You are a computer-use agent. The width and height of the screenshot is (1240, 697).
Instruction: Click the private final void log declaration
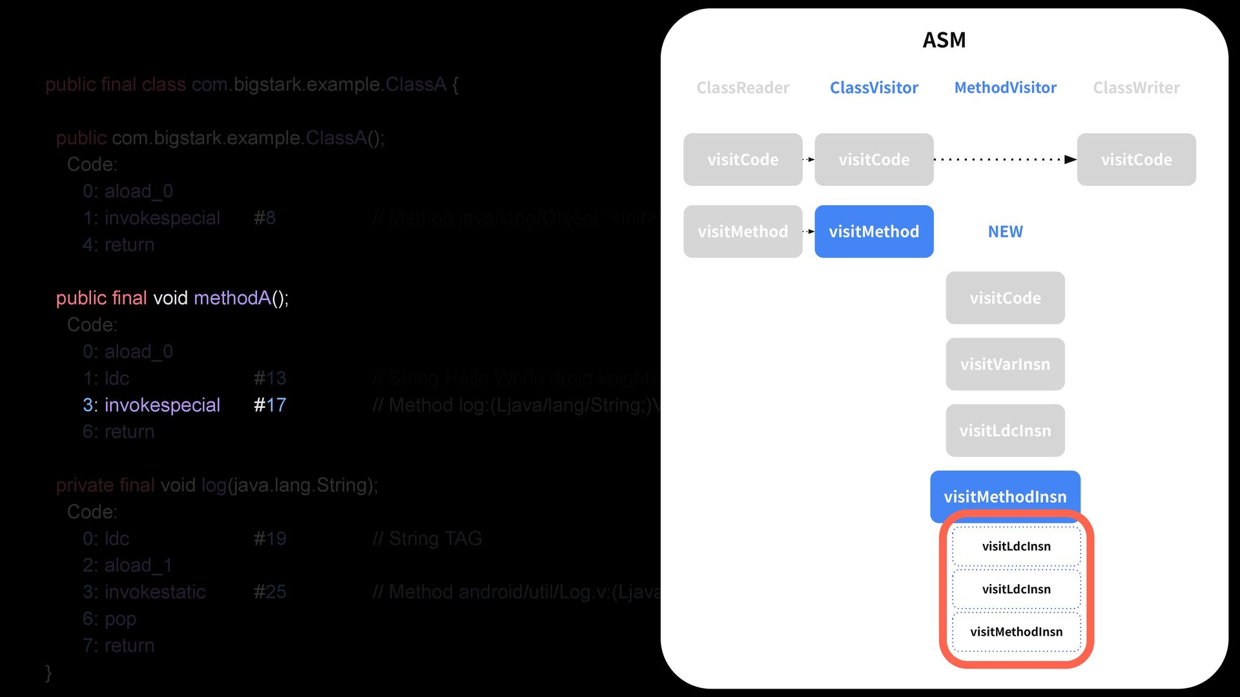click(216, 485)
